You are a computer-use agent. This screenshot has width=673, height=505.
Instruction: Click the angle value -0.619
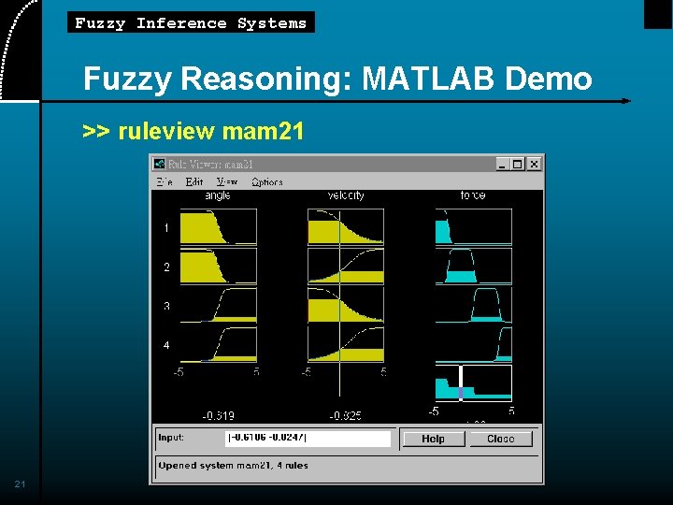click(x=219, y=415)
